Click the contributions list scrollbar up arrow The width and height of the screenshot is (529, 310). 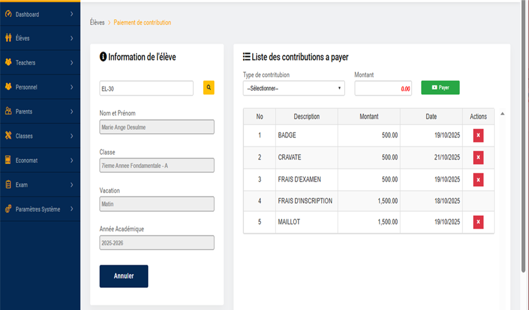(502, 114)
